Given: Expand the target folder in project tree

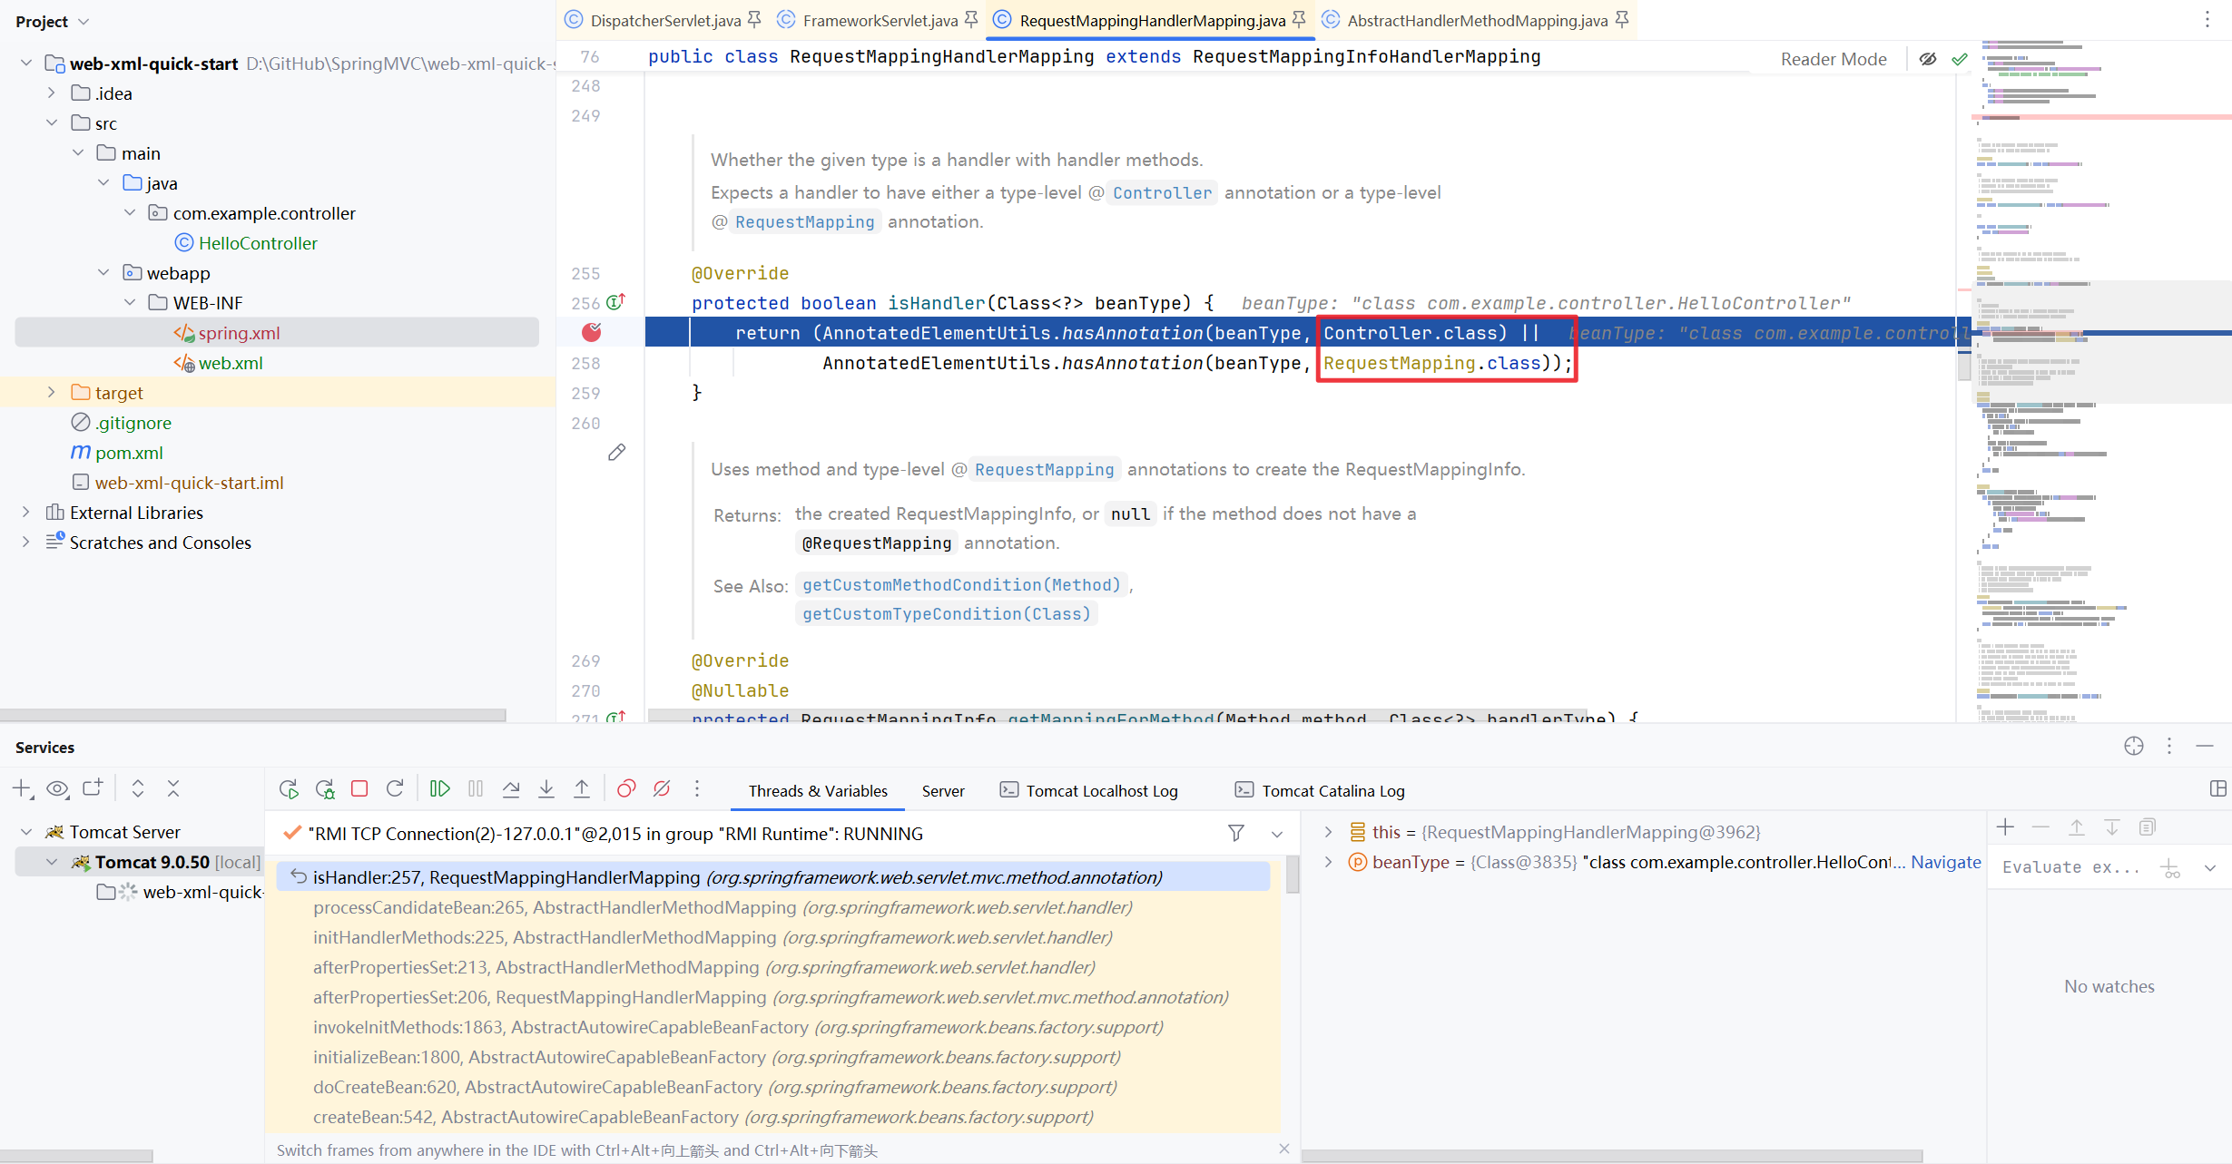Looking at the screenshot, I should pyautogui.click(x=52, y=393).
